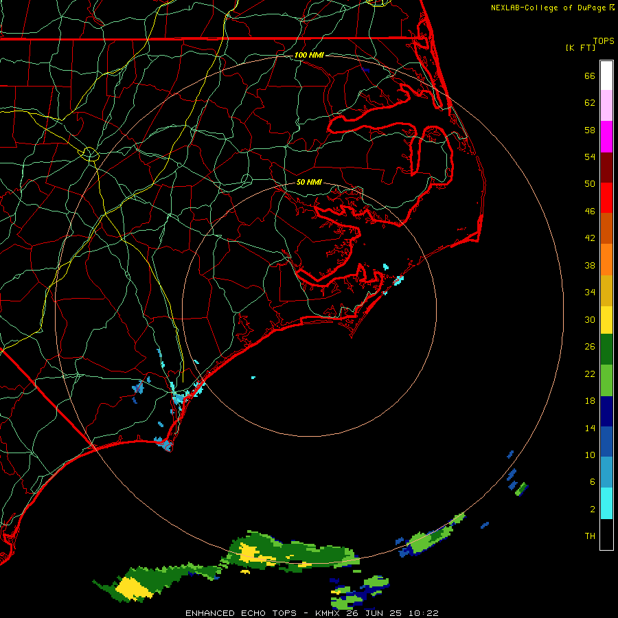618x618 pixels.
Task: Click the 14 legend value
Action: (x=590, y=428)
